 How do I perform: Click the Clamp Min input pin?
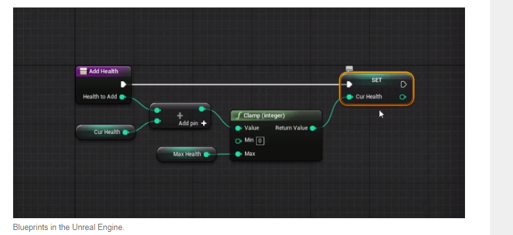point(239,141)
